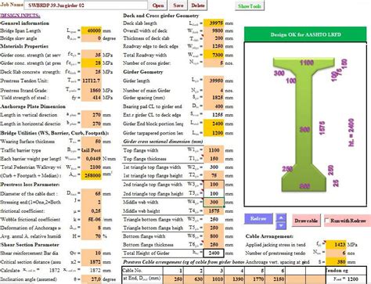The image size is (371, 284).
Task: Select Total Height of Girder 2400 cell
Action: (214, 253)
